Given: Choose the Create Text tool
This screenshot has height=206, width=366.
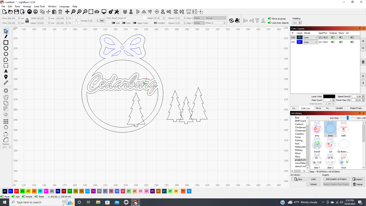Looking at the screenshot, I should click(x=5, y=71).
